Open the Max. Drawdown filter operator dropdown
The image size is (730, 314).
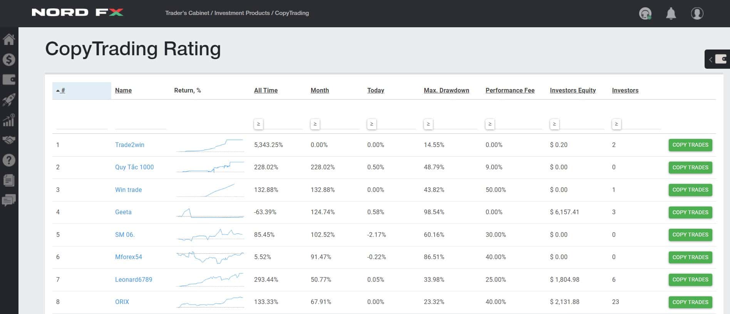[x=428, y=124]
